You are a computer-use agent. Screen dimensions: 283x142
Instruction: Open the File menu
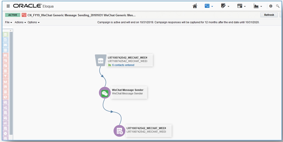[x=8, y=22]
